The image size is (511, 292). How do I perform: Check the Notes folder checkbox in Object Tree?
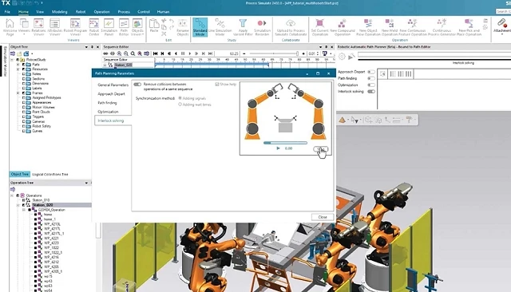click(23, 74)
